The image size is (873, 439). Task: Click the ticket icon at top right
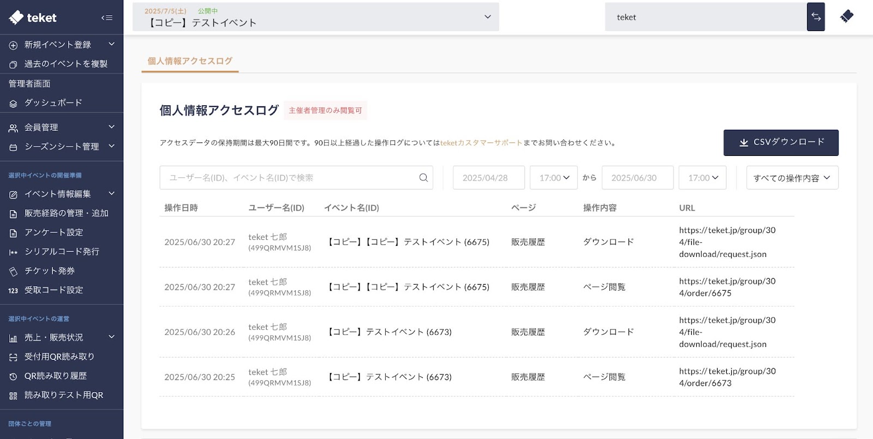(x=847, y=16)
